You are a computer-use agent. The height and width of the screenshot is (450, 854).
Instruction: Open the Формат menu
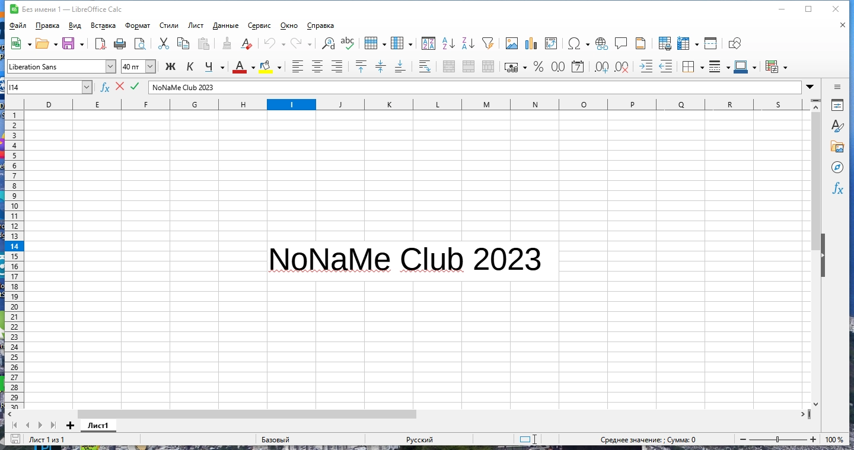[138, 25]
